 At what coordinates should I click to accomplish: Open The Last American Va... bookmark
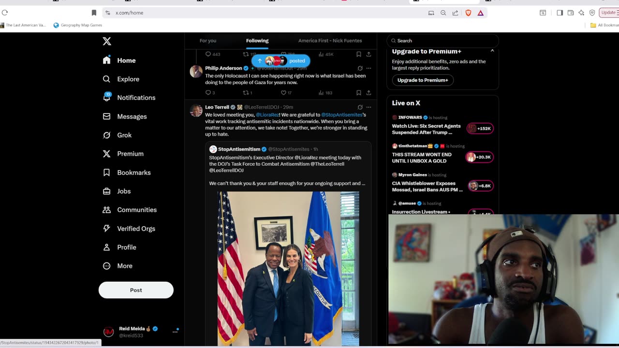tap(23, 25)
